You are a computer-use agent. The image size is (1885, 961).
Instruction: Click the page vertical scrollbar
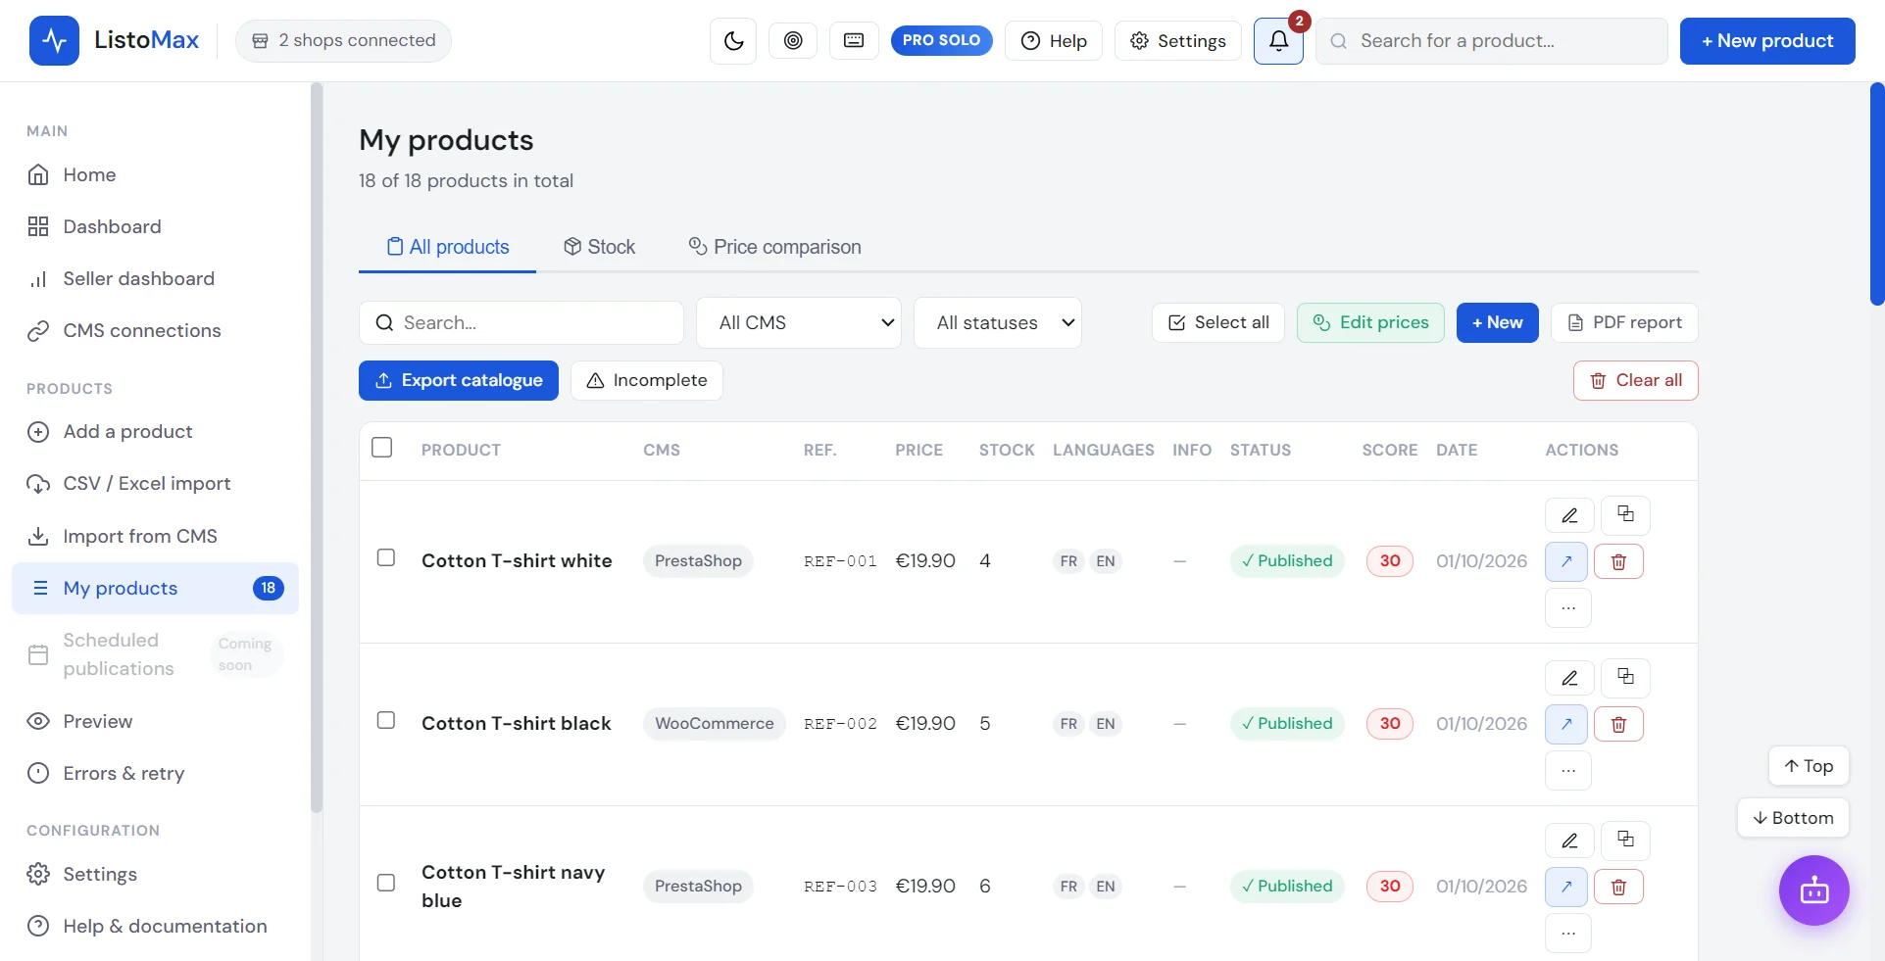(x=1877, y=194)
